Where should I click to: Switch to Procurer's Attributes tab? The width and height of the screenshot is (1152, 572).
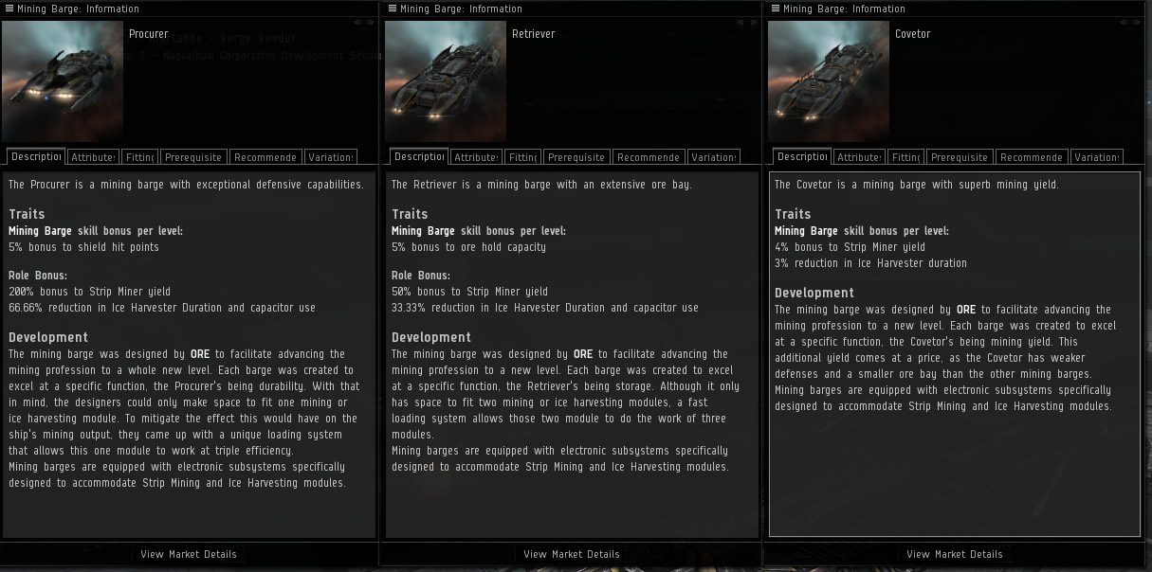click(x=93, y=157)
